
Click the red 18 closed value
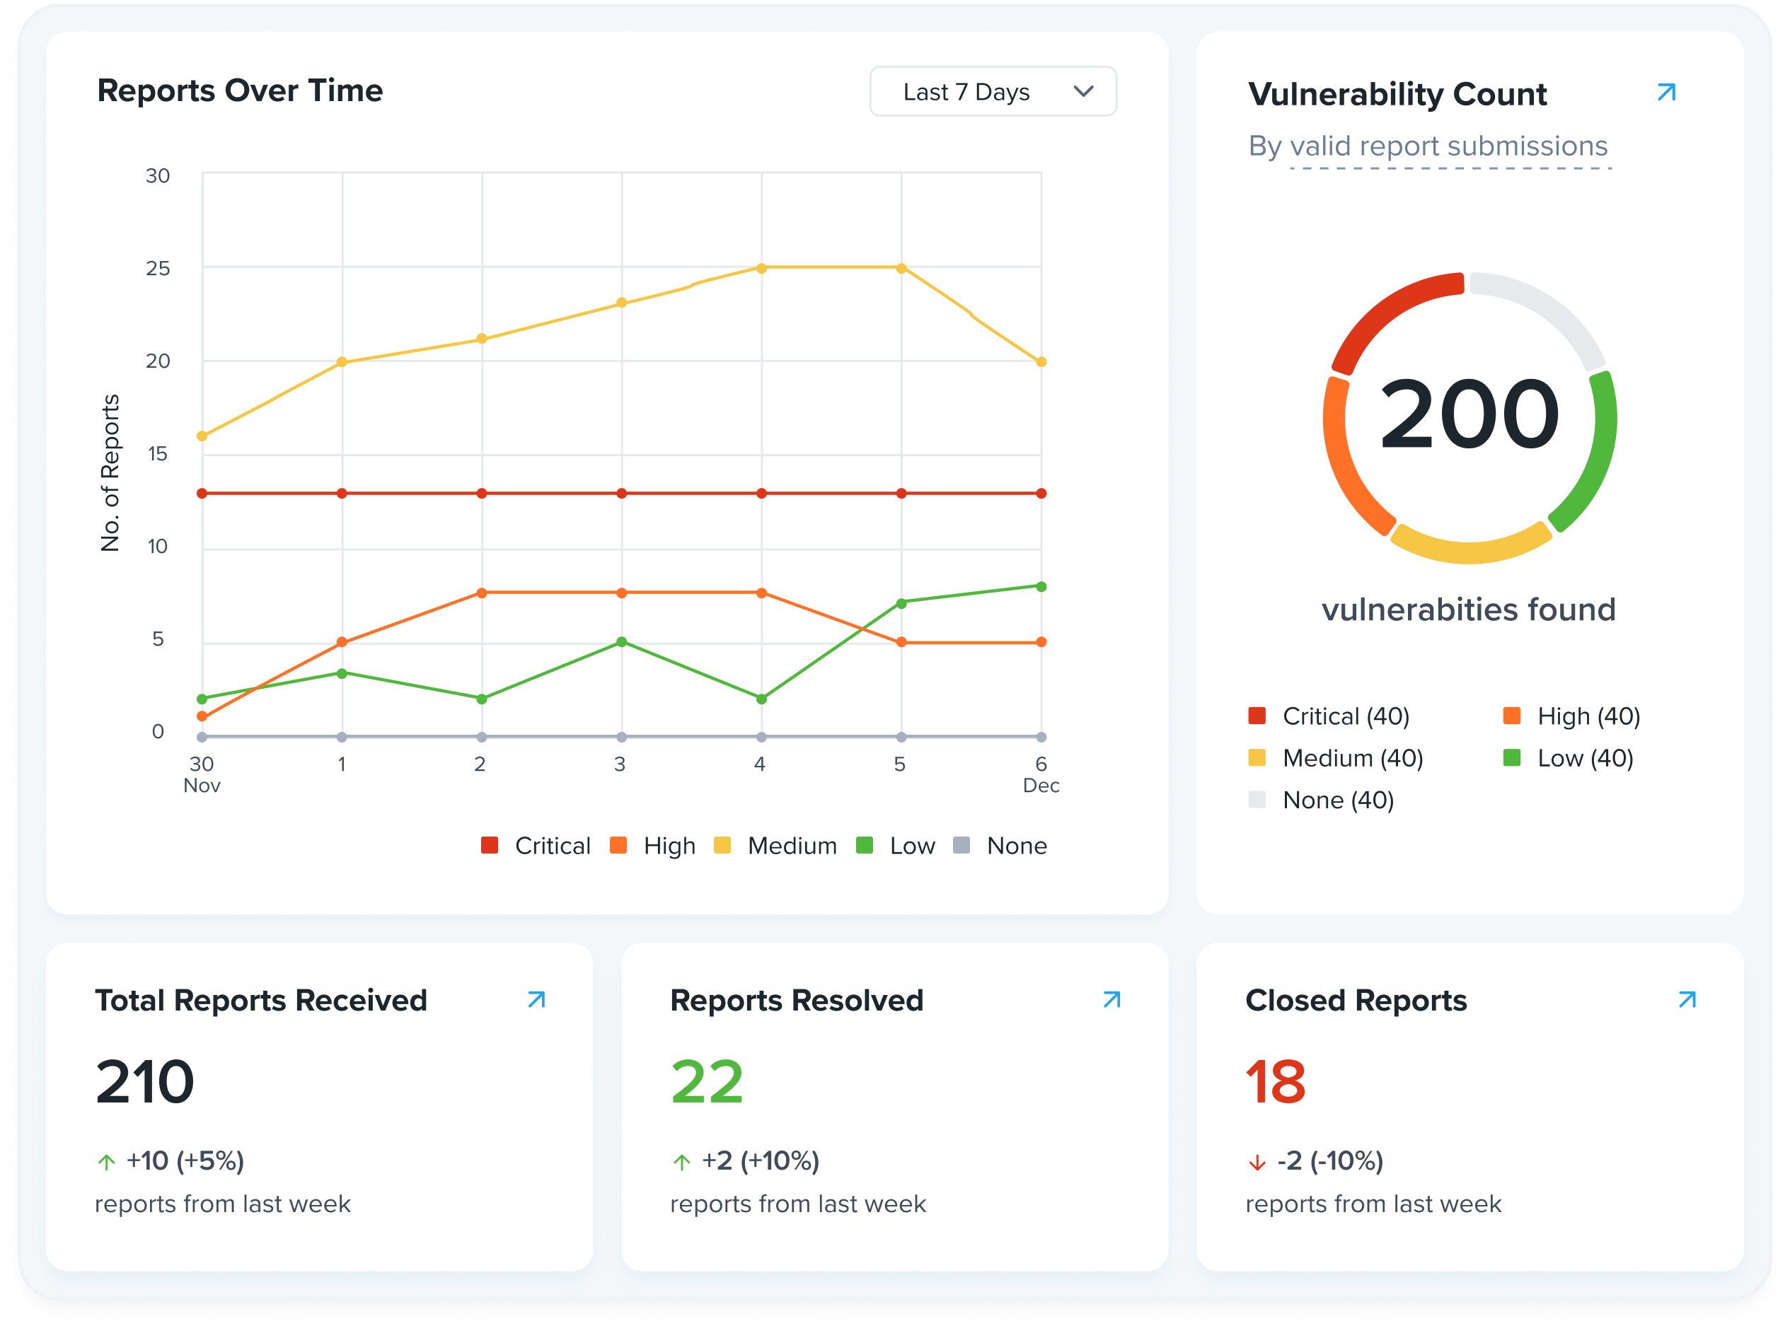point(1276,1082)
